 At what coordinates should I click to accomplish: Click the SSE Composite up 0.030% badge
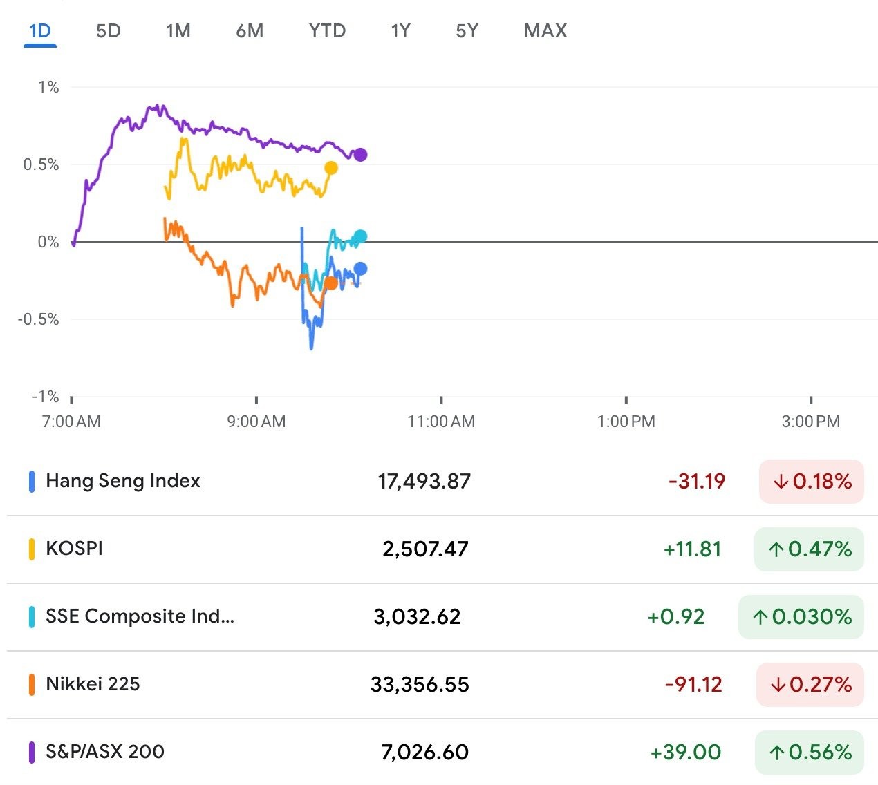point(801,616)
